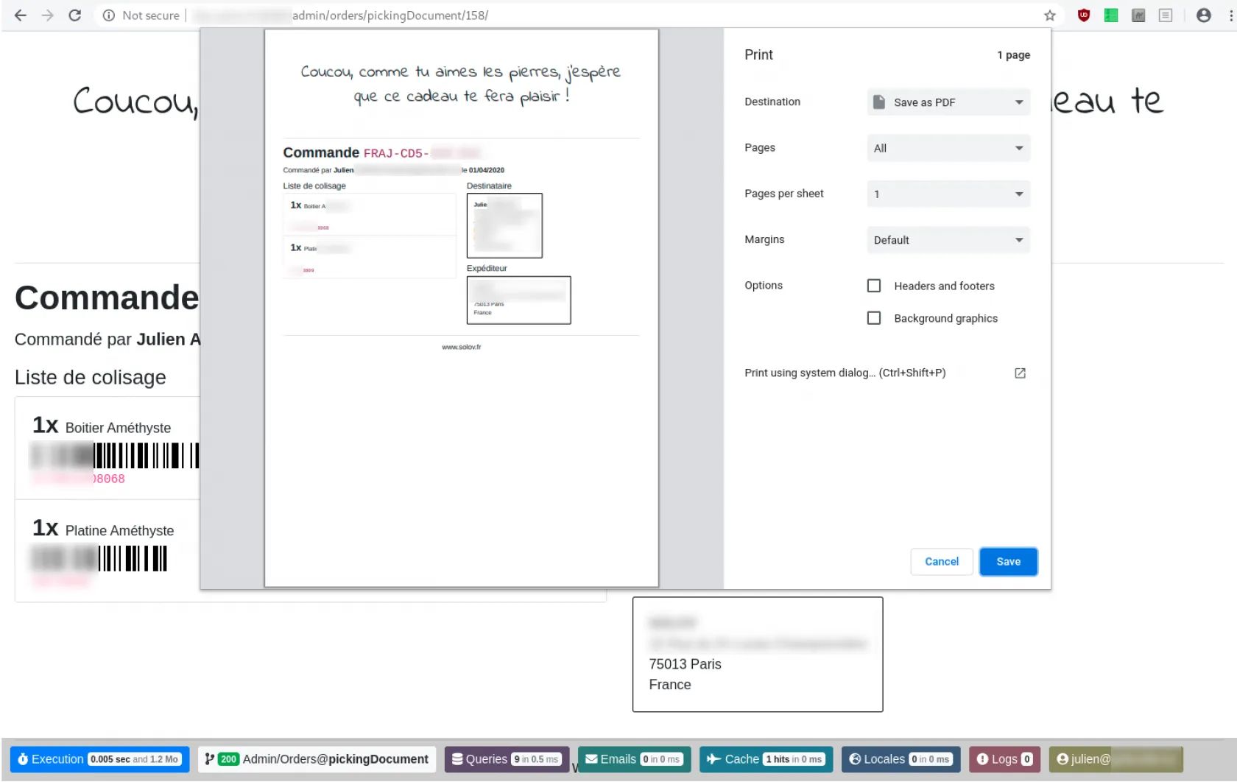The image size is (1237, 782).
Task: Click the print preview page thumbnail
Action: [461, 308]
